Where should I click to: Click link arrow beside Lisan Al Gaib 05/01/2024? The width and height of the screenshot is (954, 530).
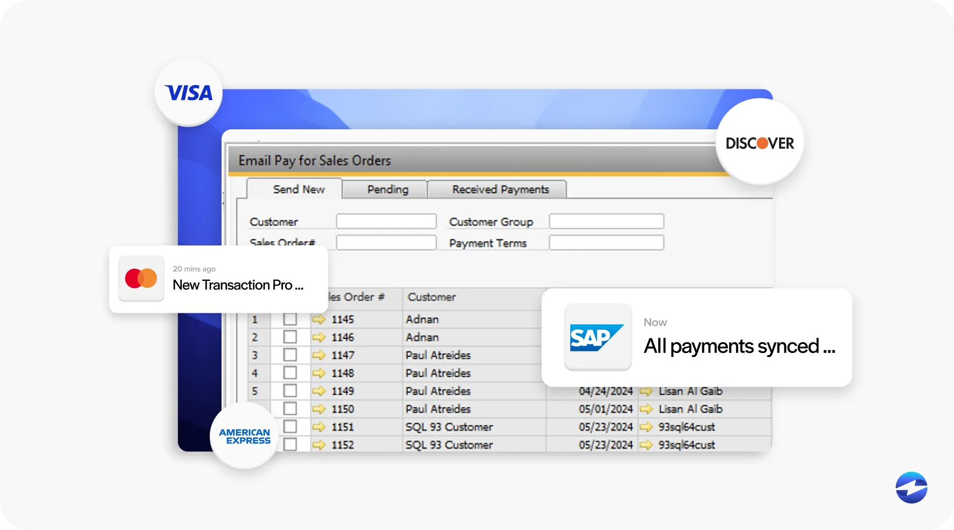pos(646,409)
